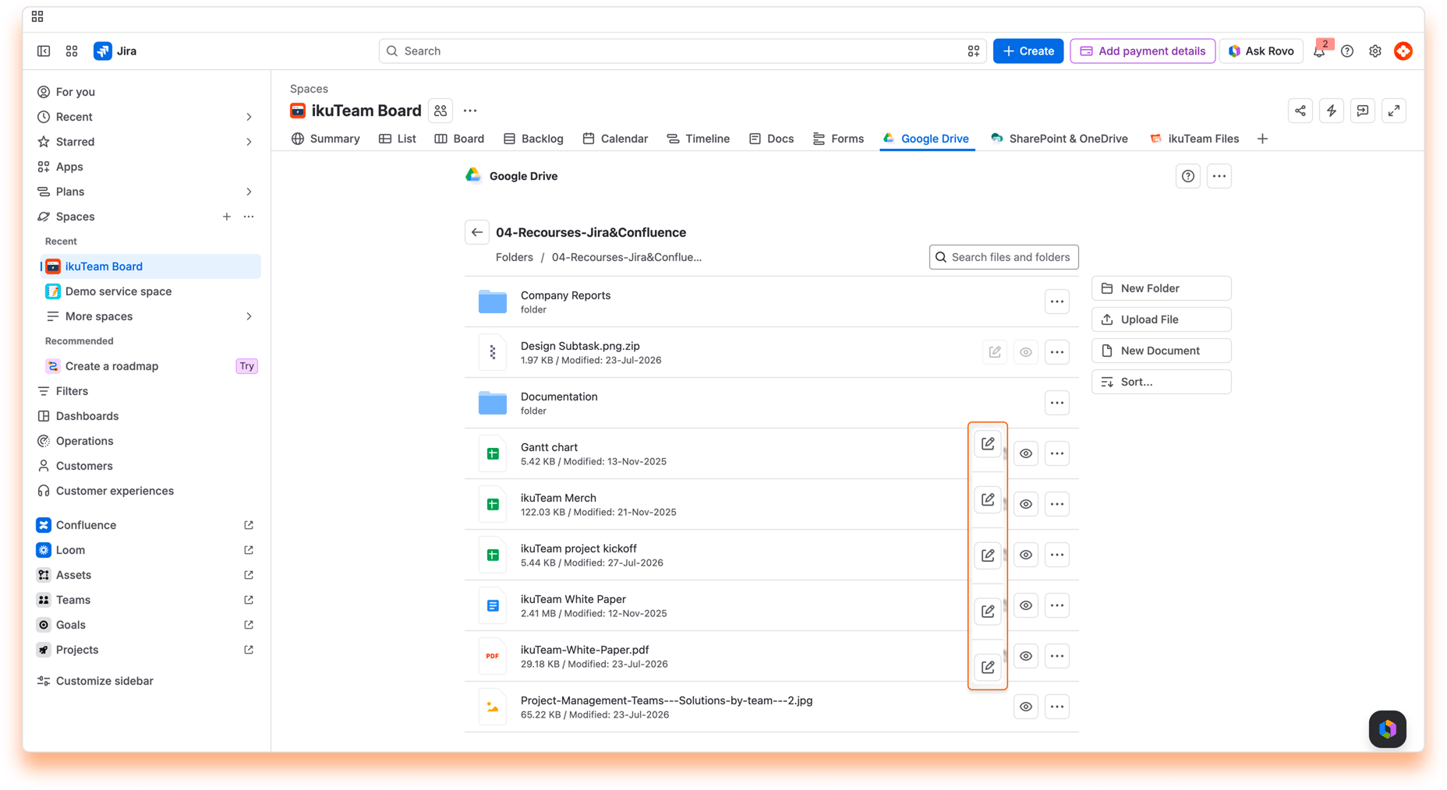Preview Design Subtask.png.zip with eye icon
The image size is (1447, 790).
(x=1026, y=352)
